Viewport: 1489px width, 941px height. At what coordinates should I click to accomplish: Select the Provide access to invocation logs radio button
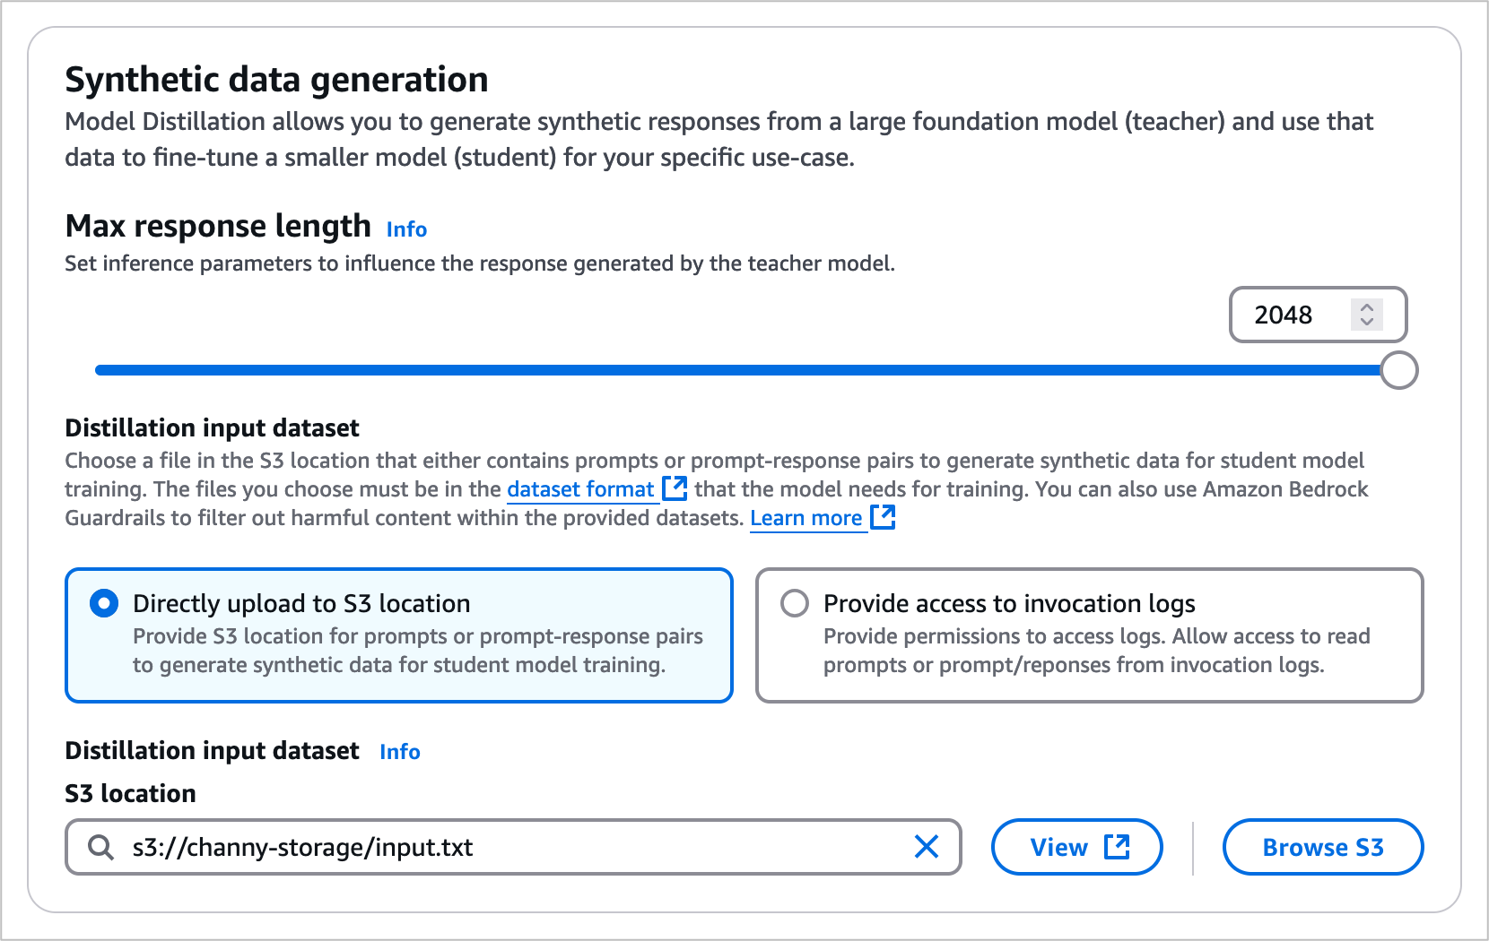(795, 603)
